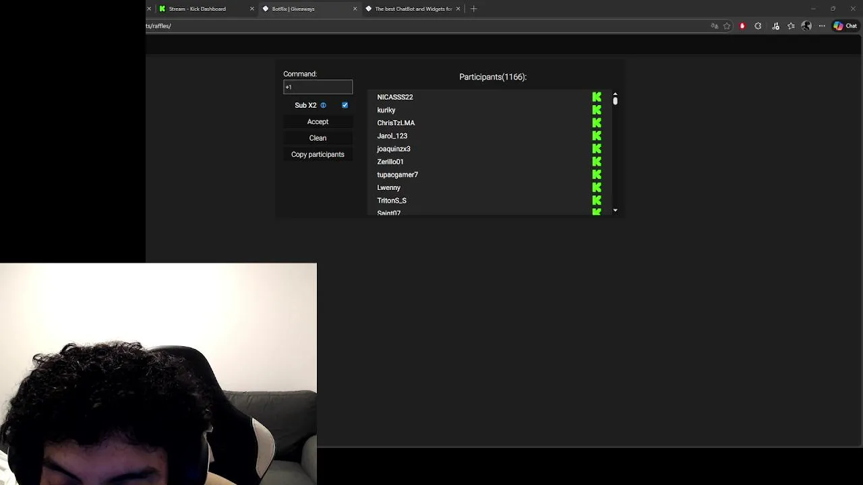
Task: Click the Kick icon beside Jarol_123
Action: tap(597, 135)
